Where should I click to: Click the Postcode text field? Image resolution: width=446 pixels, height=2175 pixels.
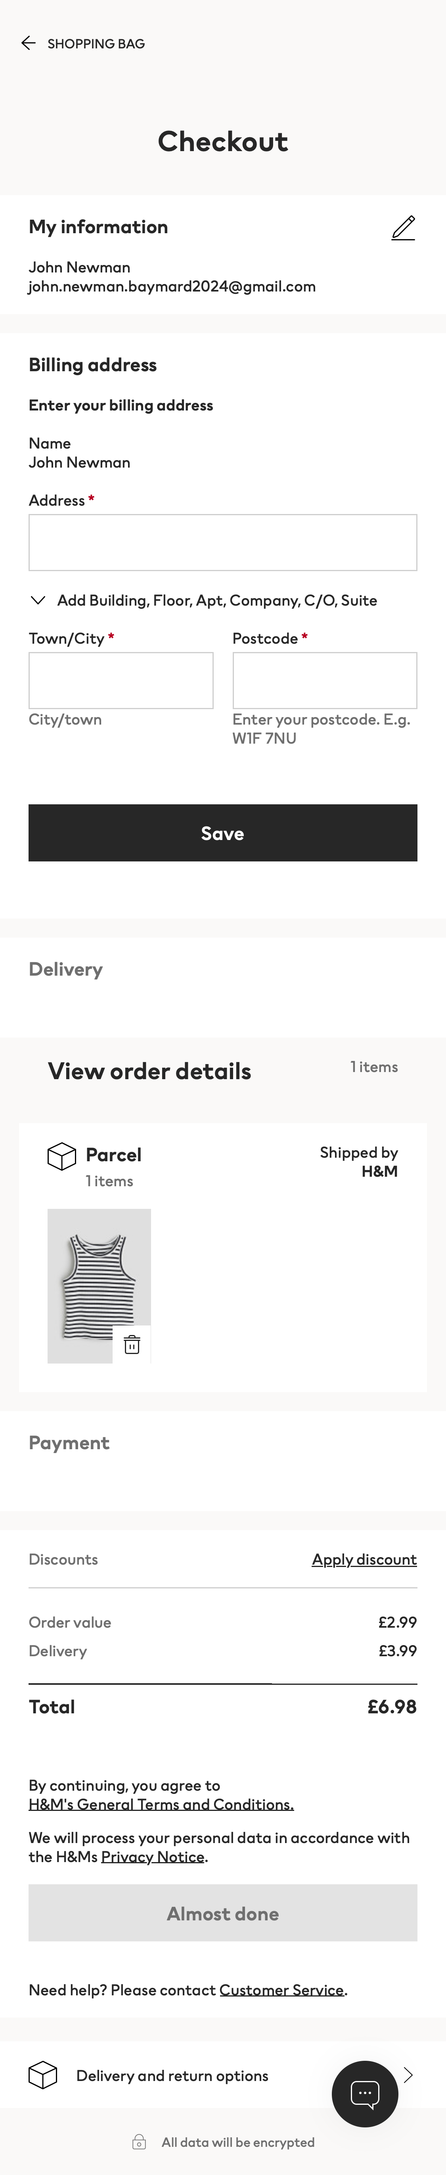(x=324, y=680)
